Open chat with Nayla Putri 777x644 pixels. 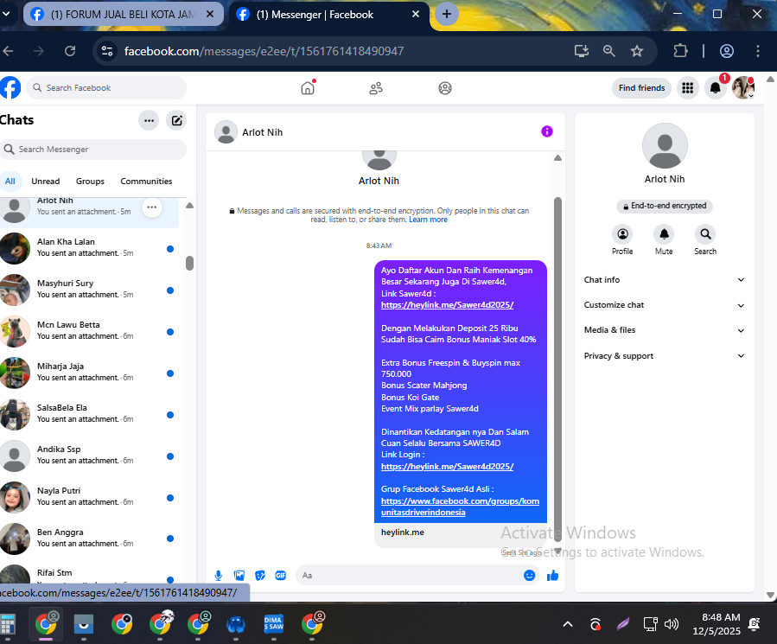89,496
